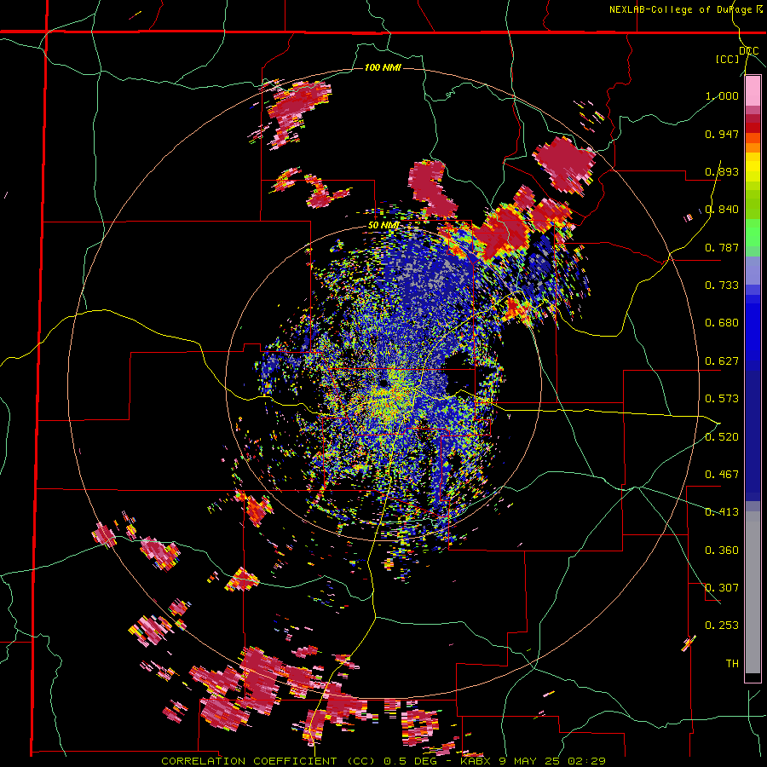The width and height of the screenshot is (767, 767).
Task: Select the 0.467 colorbar value
Action: coord(722,475)
